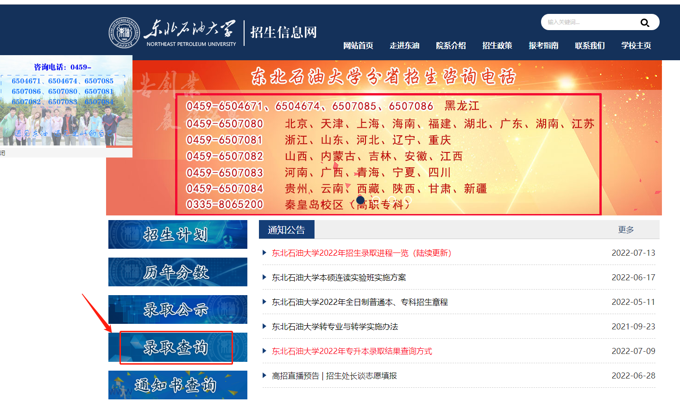This screenshot has width=680, height=404.
Task: Open 报考指南 nav item
Action: click(543, 45)
